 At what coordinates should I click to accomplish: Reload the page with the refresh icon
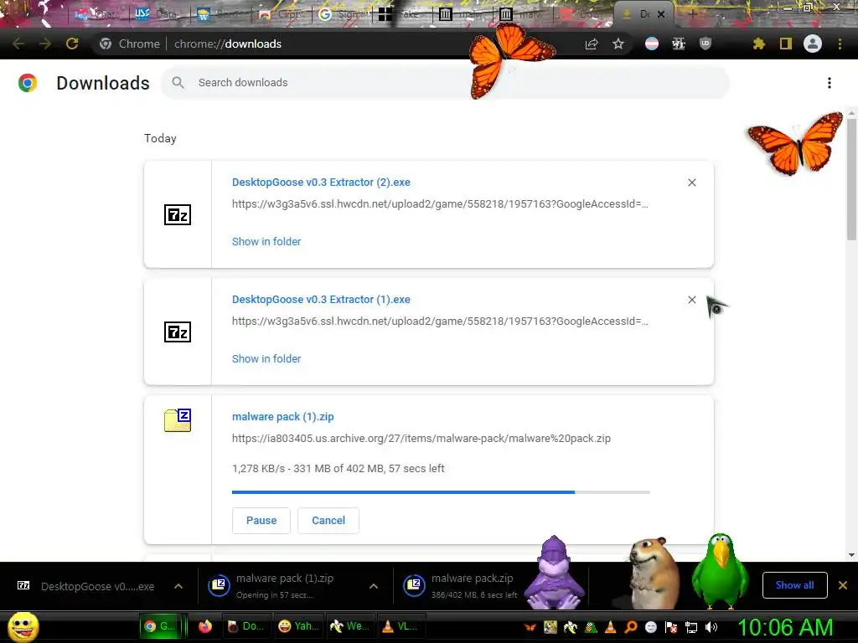pyautogui.click(x=72, y=44)
